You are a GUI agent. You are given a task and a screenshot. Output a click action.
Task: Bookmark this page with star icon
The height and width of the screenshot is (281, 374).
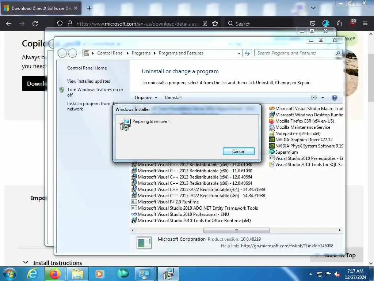tap(215, 23)
